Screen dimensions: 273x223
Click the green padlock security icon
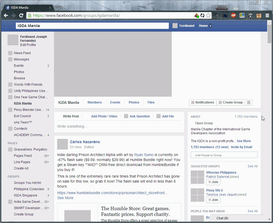pos(30,15)
